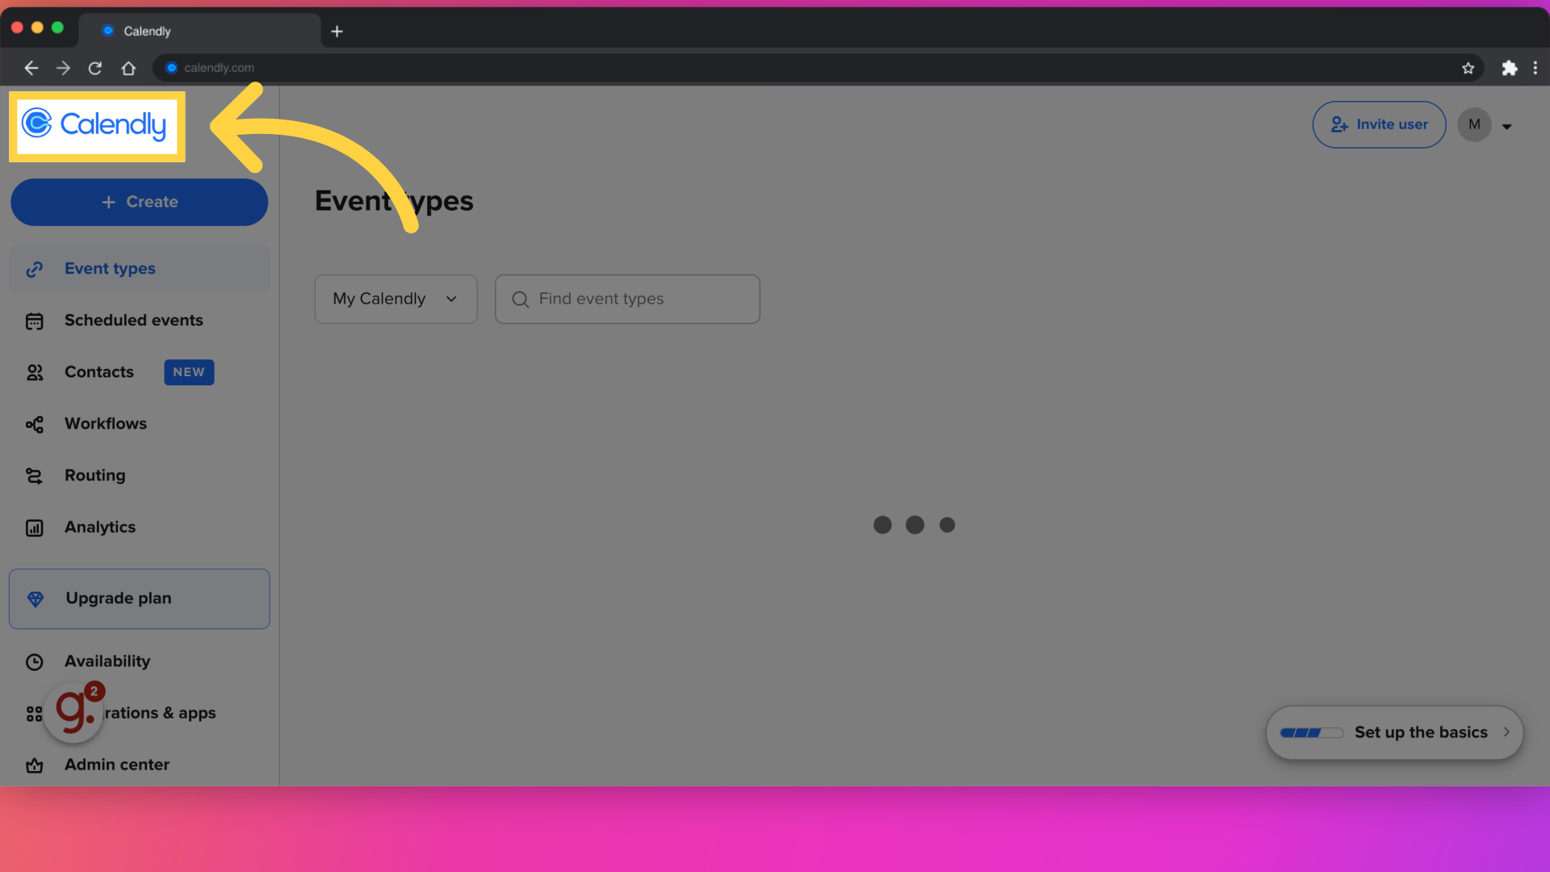Click the NEW badge on Contacts
1550x872 pixels.
[x=188, y=371]
